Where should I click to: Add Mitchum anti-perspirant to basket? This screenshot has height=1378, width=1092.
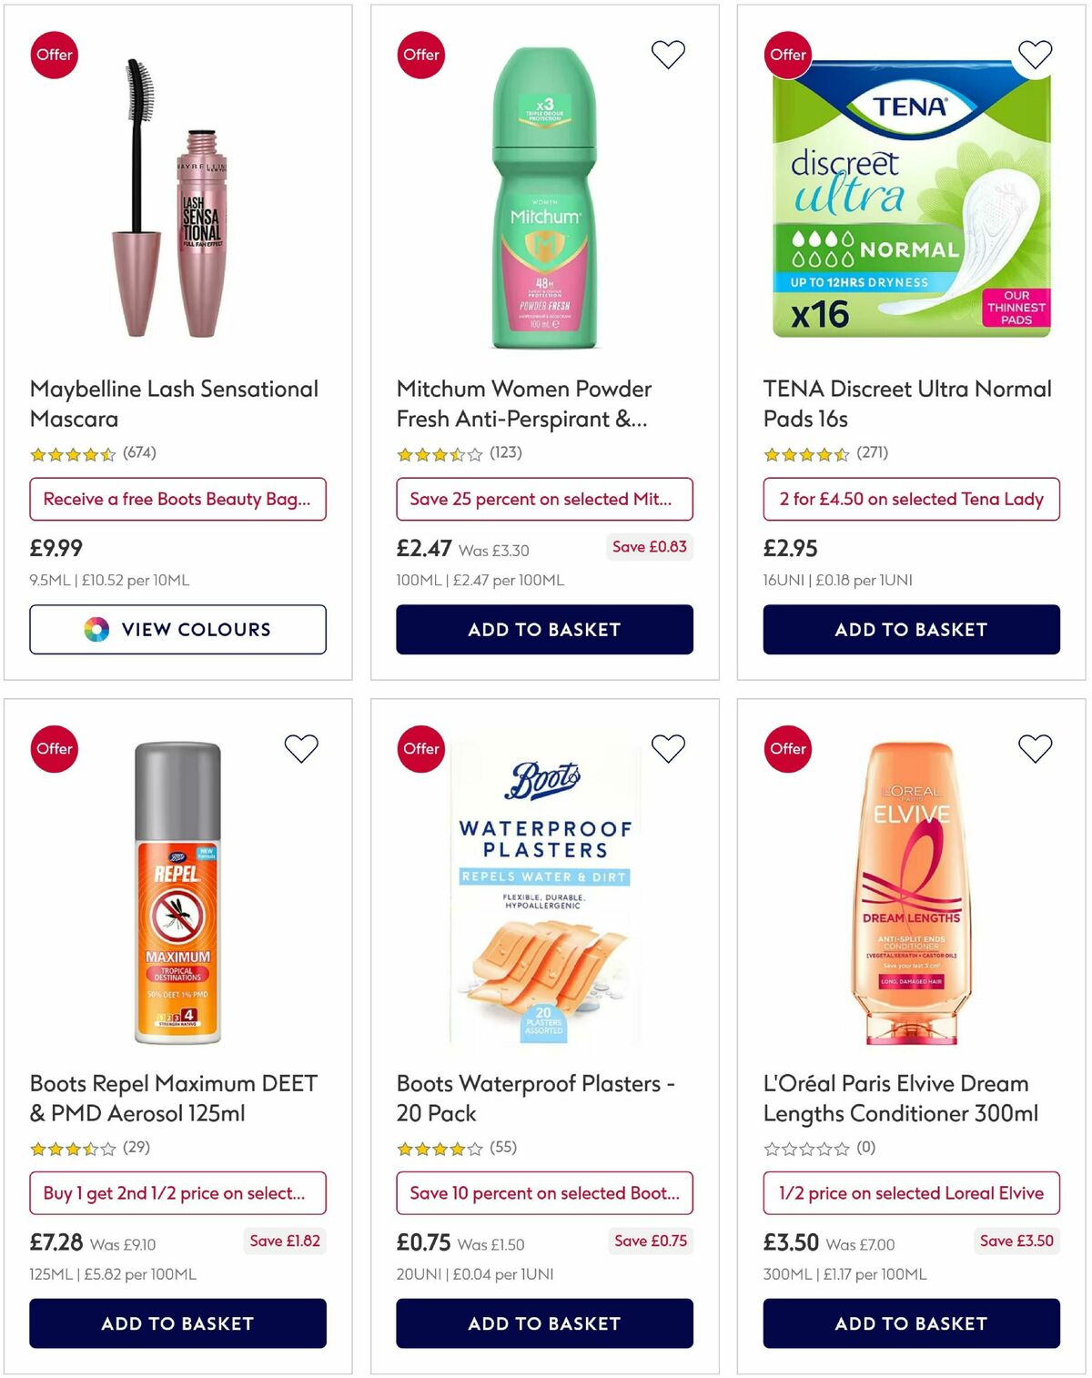coord(545,629)
